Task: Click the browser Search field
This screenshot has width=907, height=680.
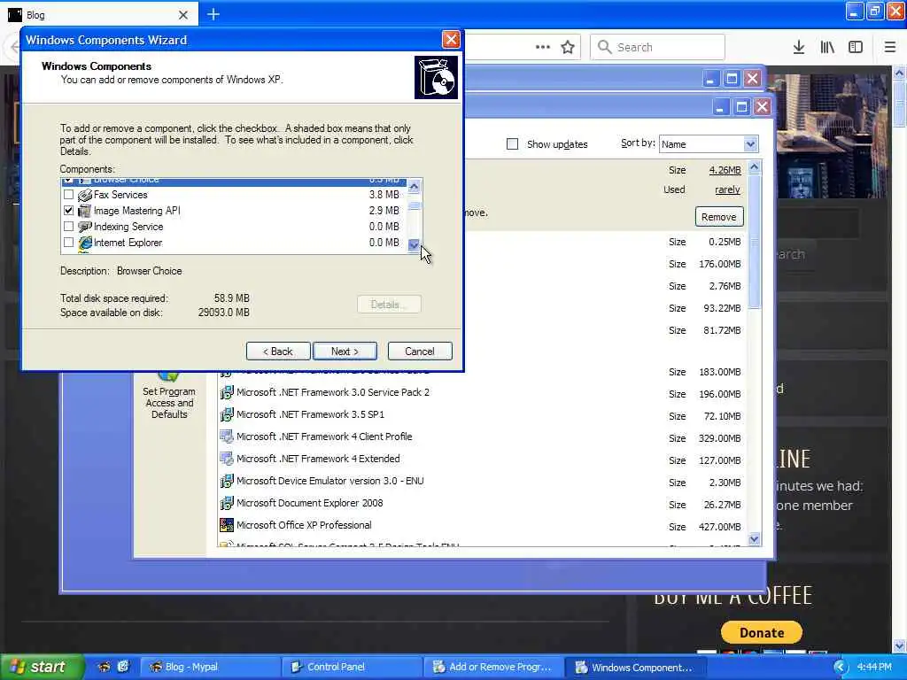Action: click(657, 47)
